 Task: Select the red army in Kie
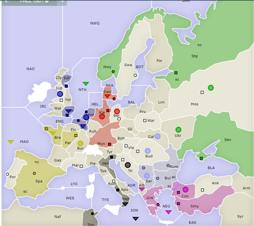pos(102,116)
